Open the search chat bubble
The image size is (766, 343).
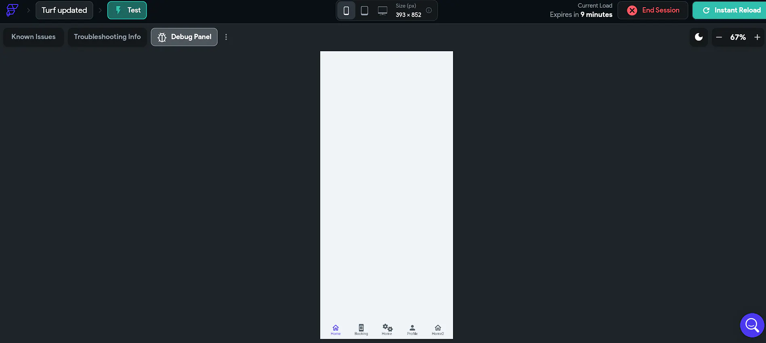pos(752,325)
